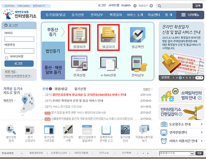Open 소액임차인의 범위 안내 arrow
206x159 pixels.
click(199, 98)
